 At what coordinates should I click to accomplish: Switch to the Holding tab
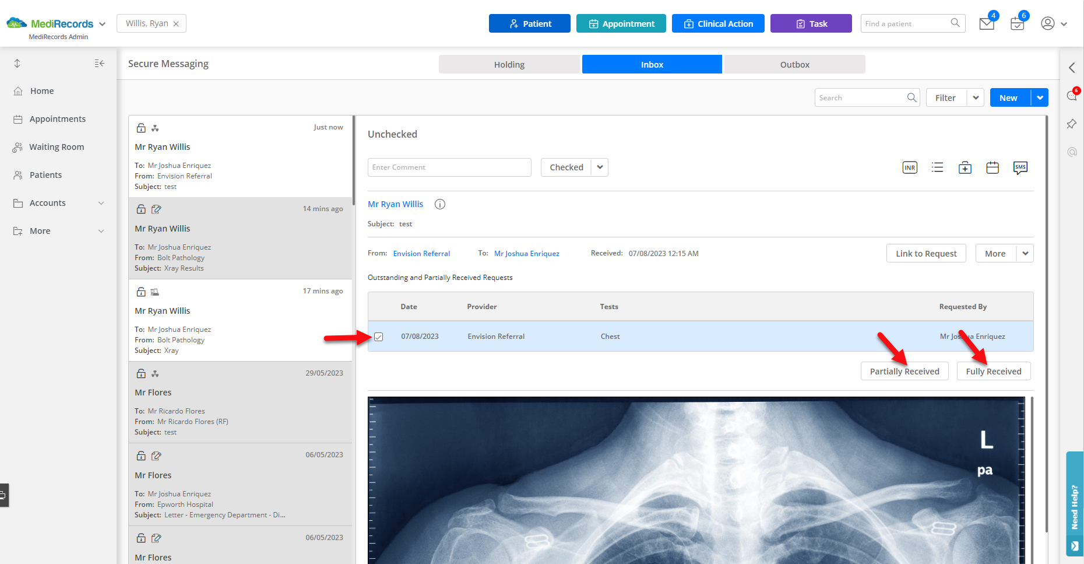pos(509,64)
